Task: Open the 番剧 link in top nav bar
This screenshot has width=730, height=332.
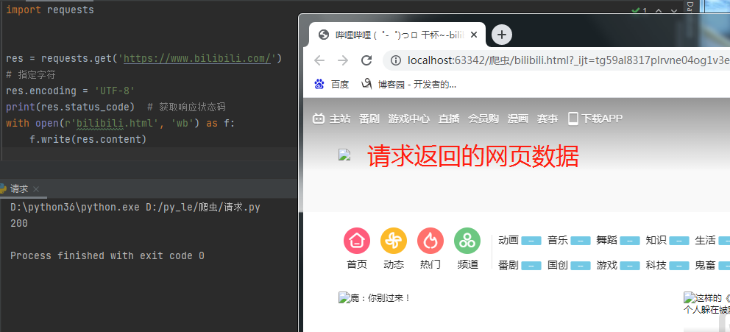Action: (x=369, y=119)
